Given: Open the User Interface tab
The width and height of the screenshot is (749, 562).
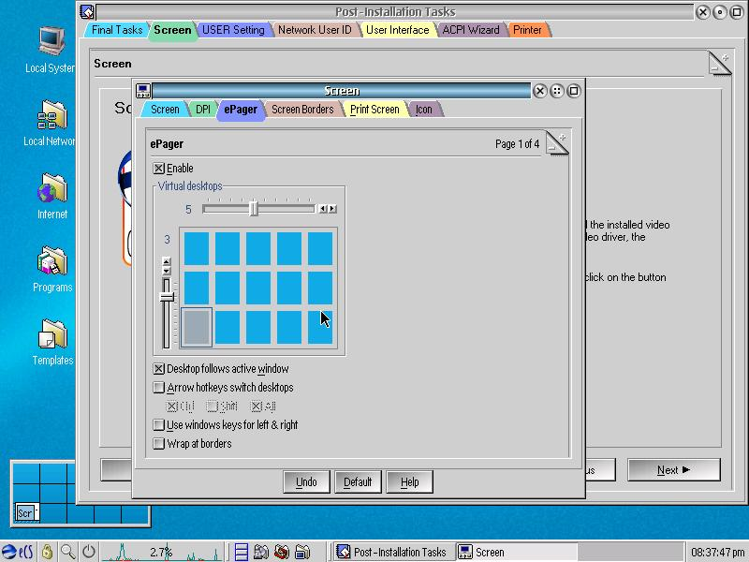Looking at the screenshot, I should [397, 30].
